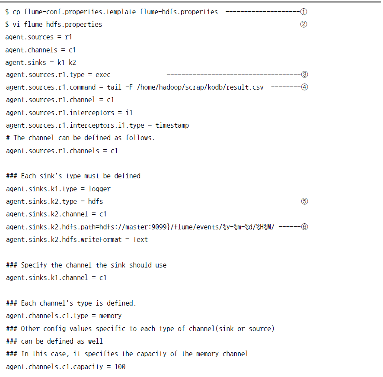This screenshot has width=383, height=377.
Task: Click the circled number 6 marker
Action: tap(304, 227)
